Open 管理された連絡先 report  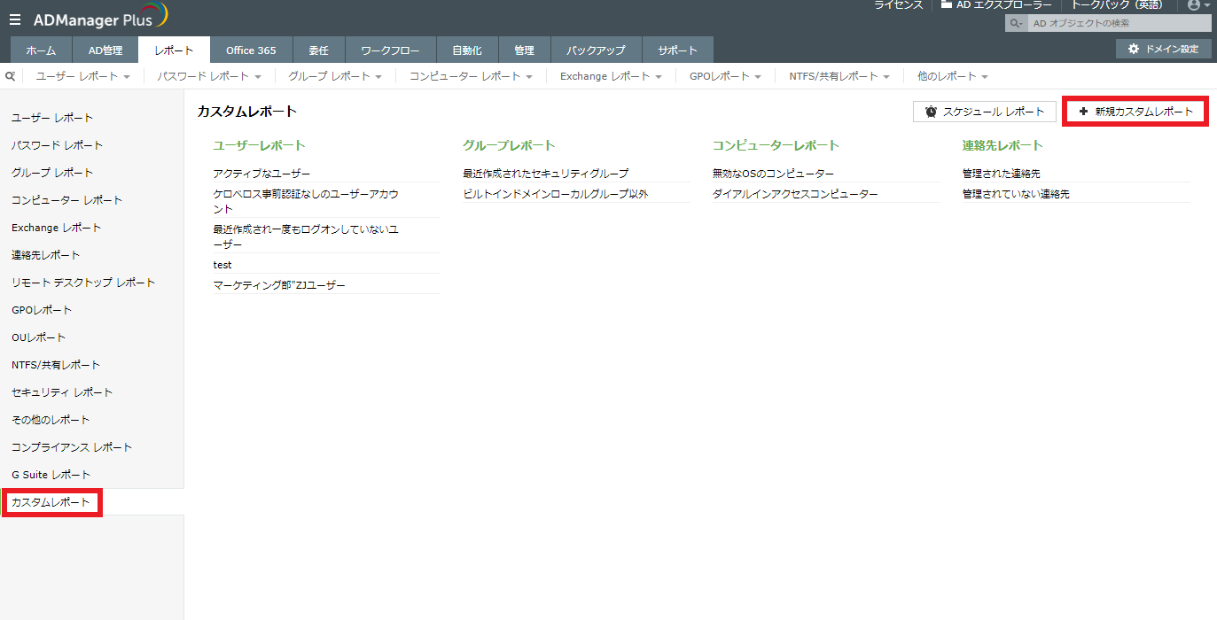(1002, 174)
